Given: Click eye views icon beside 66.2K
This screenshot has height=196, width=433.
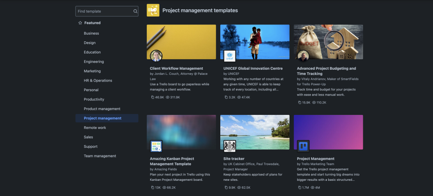Looking at the screenshot, I should pos(164,188).
